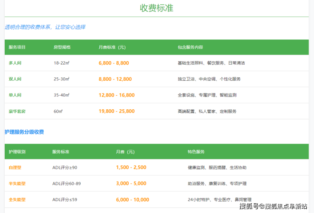Choose the 单人间 room type label
The height and width of the screenshot is (213, 314).
tap(15, 95)
